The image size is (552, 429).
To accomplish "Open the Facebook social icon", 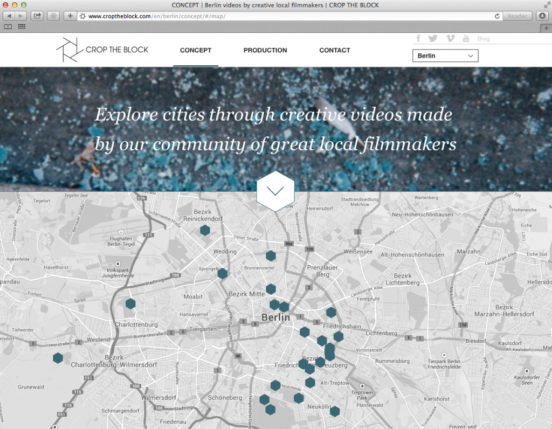I will pyautogui.click(x=418, y=38).
